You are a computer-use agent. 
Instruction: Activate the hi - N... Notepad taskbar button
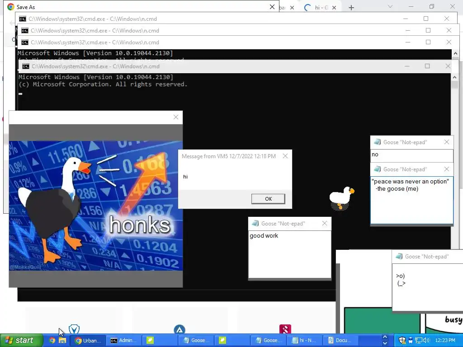(x=304, y=340)
